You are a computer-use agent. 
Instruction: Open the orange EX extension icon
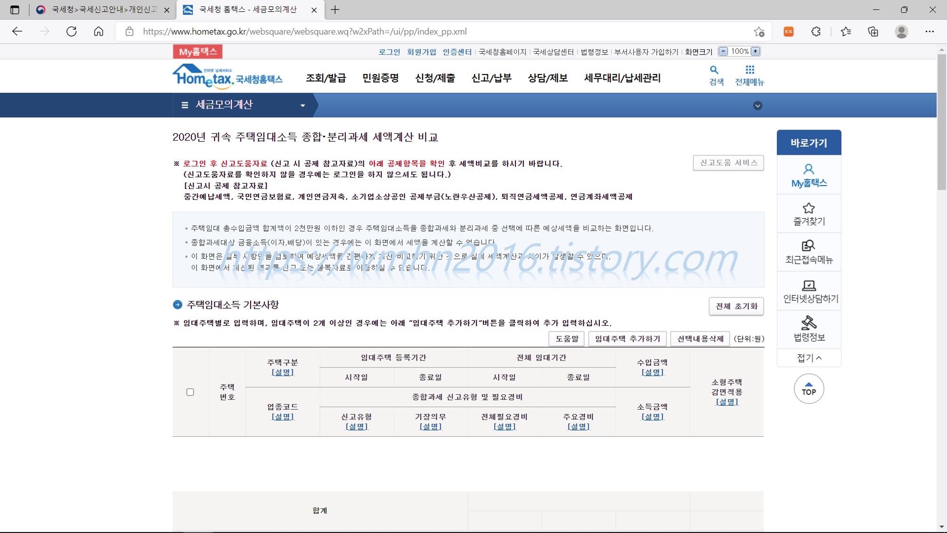point(789,32)
